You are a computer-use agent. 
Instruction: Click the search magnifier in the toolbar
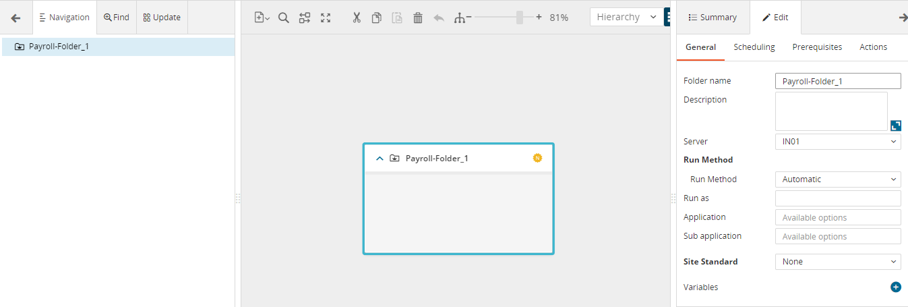284,18
